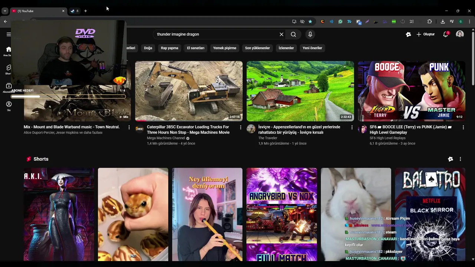Viewport: 475px width, 267px height.
Task: Start voice search with the microphone
Action: [310, 34]
